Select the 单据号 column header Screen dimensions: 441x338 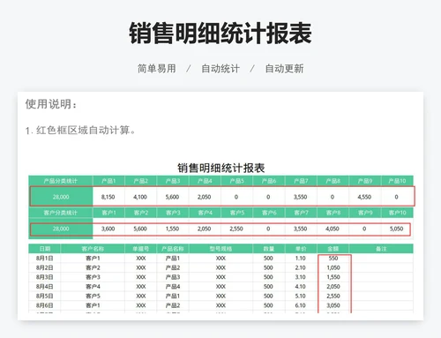(x=140, y=249)
